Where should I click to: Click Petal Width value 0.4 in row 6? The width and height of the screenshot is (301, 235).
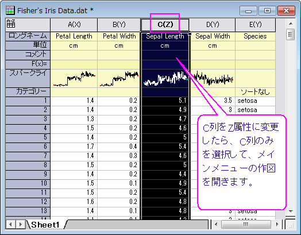(119, 147)
